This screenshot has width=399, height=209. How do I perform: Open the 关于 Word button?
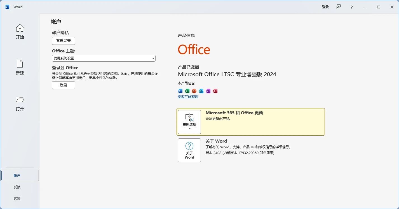(189, 150)
